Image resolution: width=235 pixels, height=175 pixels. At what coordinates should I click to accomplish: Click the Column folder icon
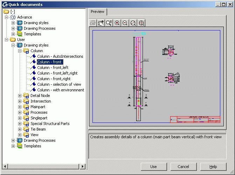click(x=26, y=51)
